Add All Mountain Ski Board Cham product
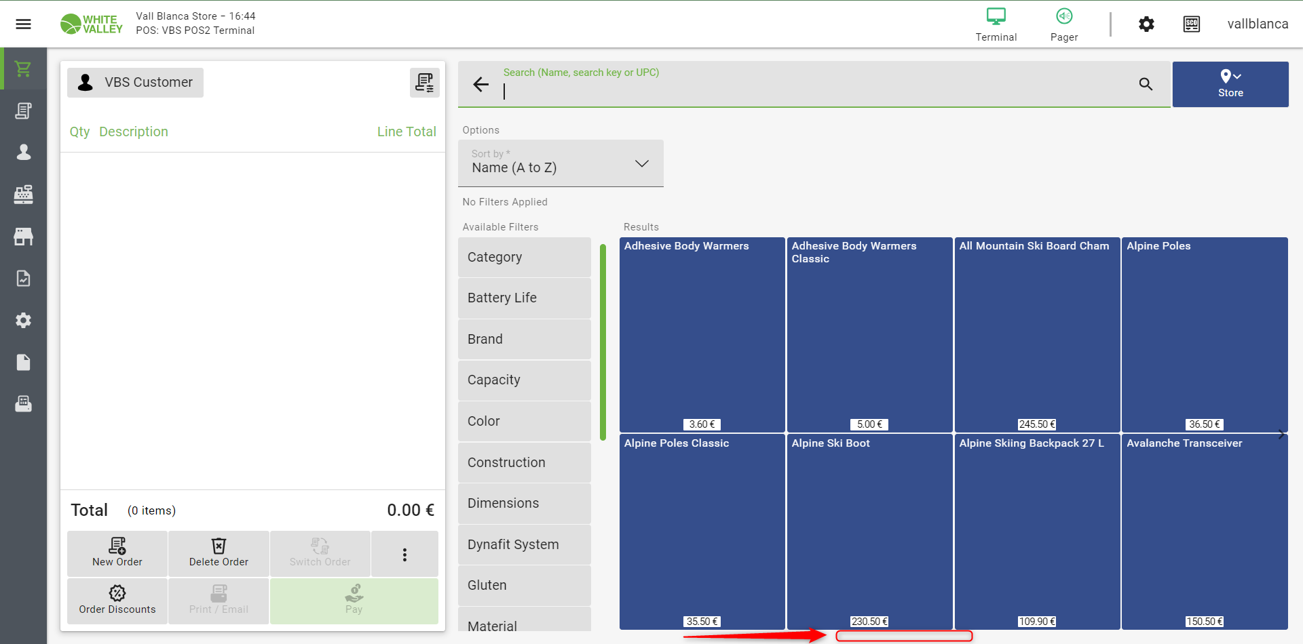 click(1037, 334)
